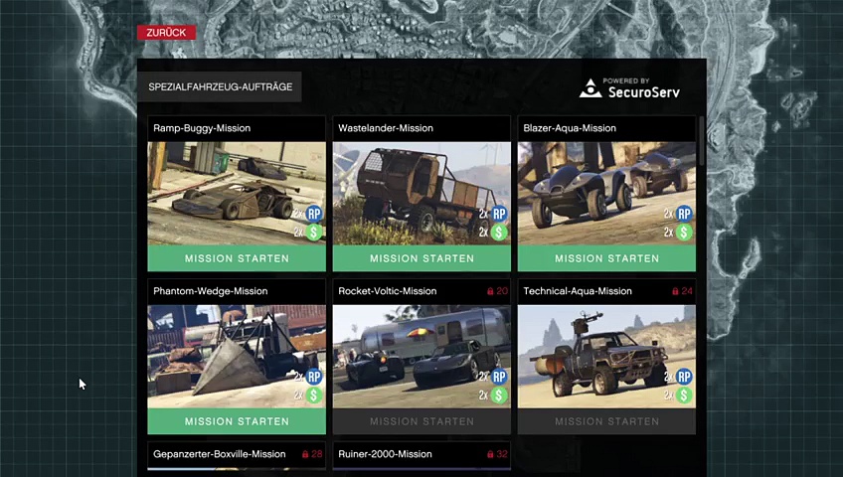843x477 pixels.
Task: Select the Spezialfahrzeug-Aufträge tab header
Action: pyautogui.click(x=220, y=87)
